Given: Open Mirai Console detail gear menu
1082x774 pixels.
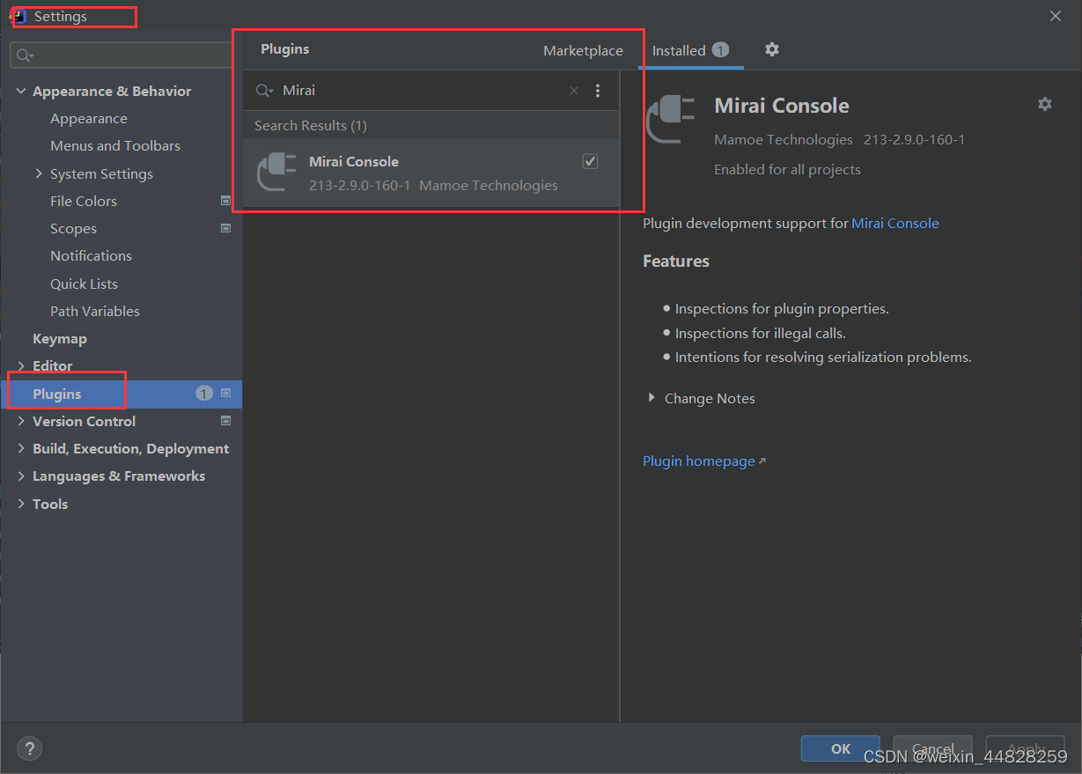Looking at the screenshot, I should pos(1045,104).
